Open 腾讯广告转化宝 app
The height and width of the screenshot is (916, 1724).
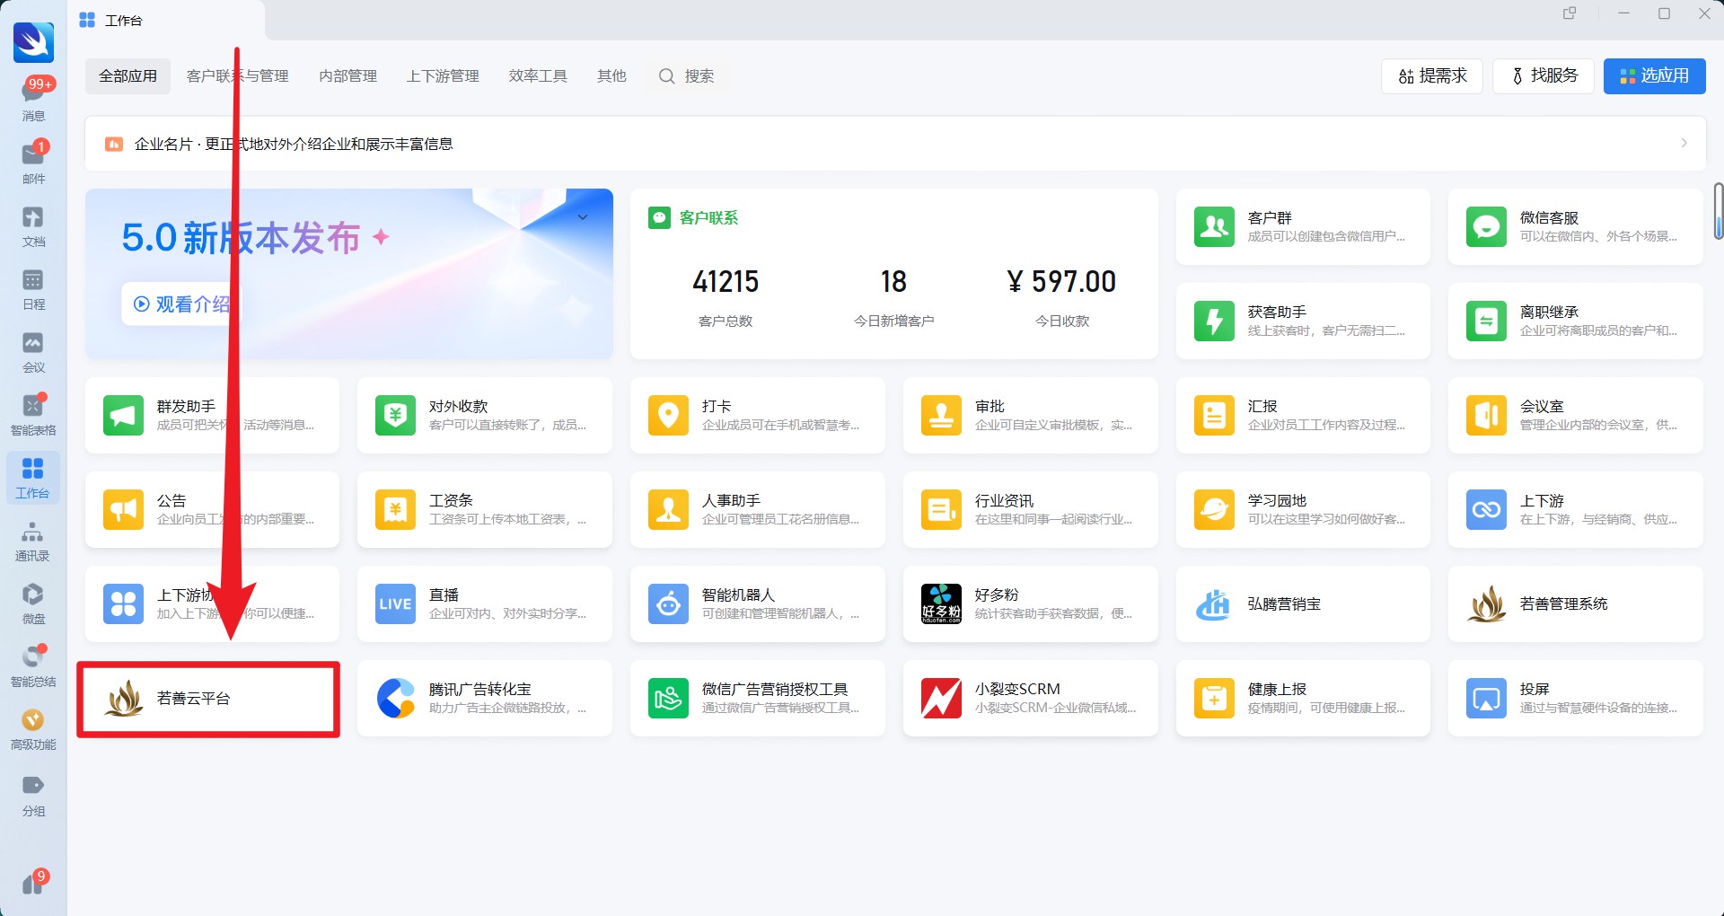(485, 698)
